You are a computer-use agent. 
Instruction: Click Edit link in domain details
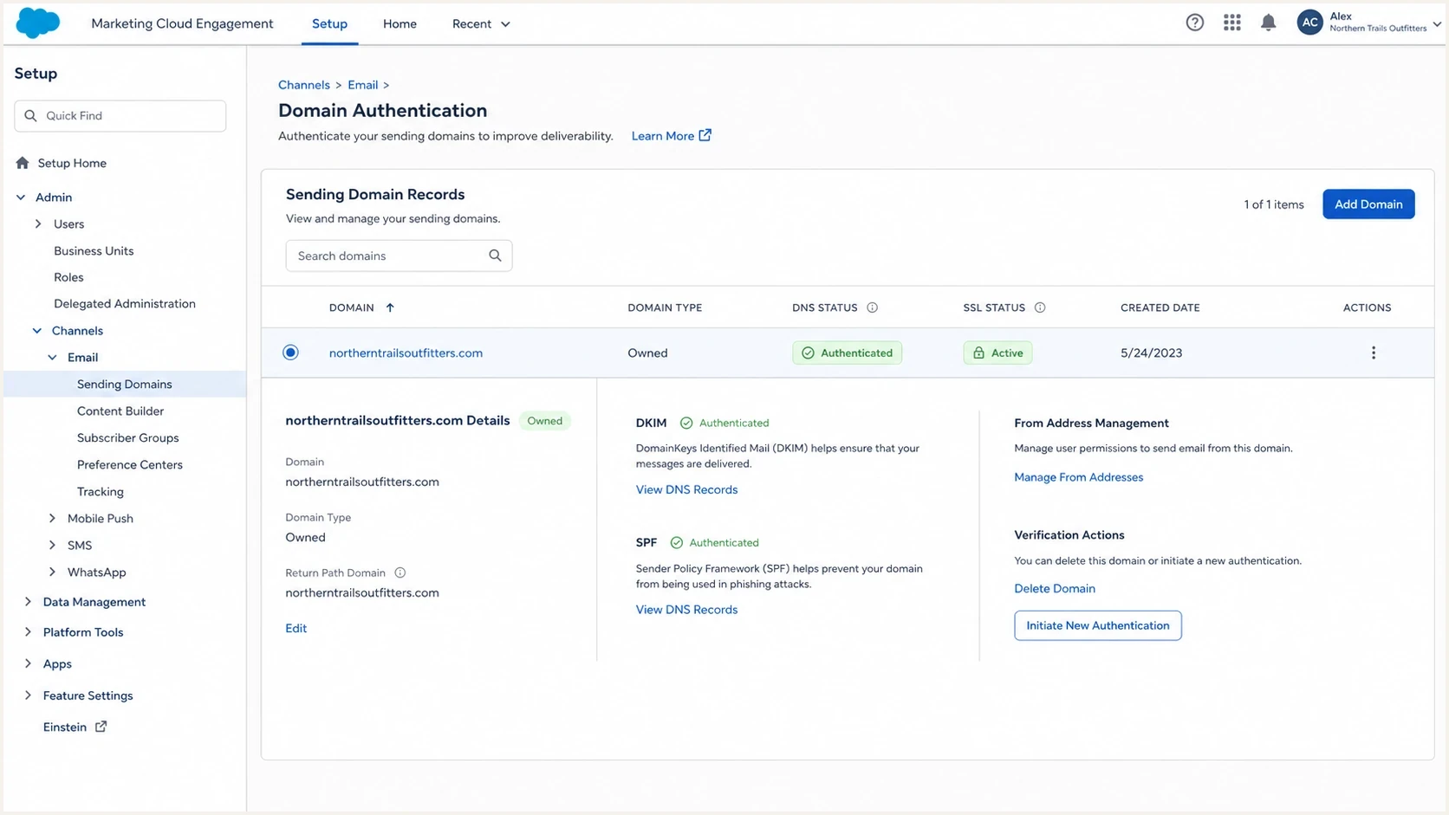tap(296, 628)
